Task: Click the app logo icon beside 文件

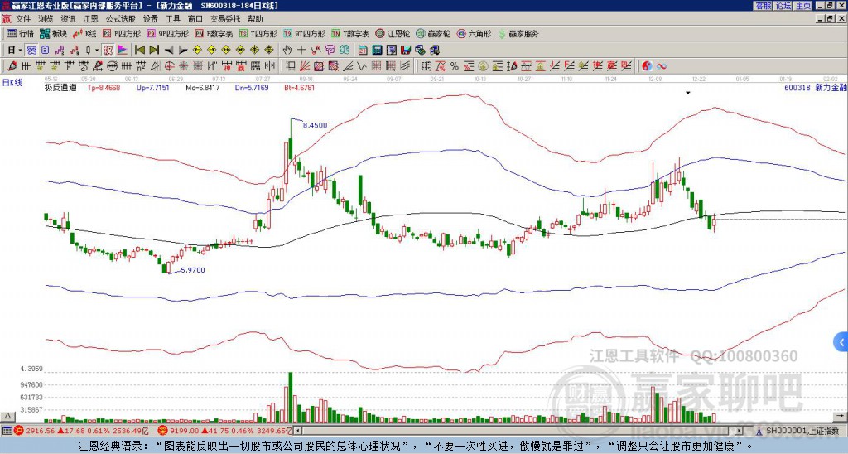Action: point(7,19)
